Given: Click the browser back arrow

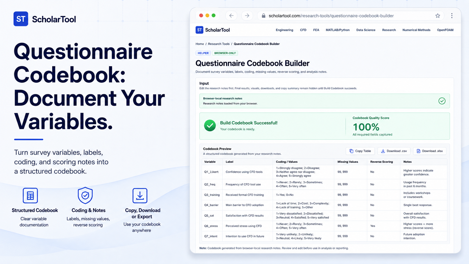Looking at the screenshot, I should coord(231,16).
